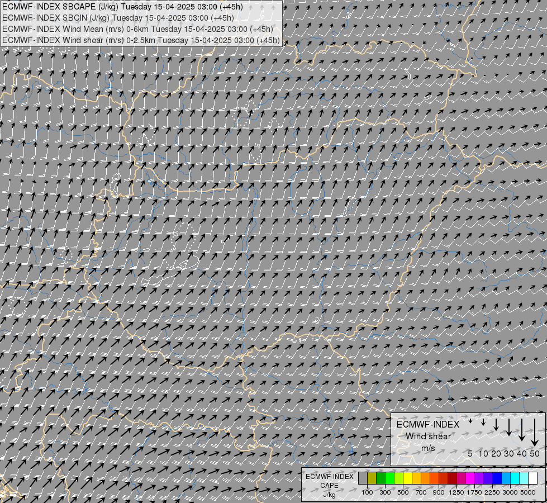Screen dimensions: 547x503
Task: Click the '40' wind shear scale number
Action: pos(521,453)
